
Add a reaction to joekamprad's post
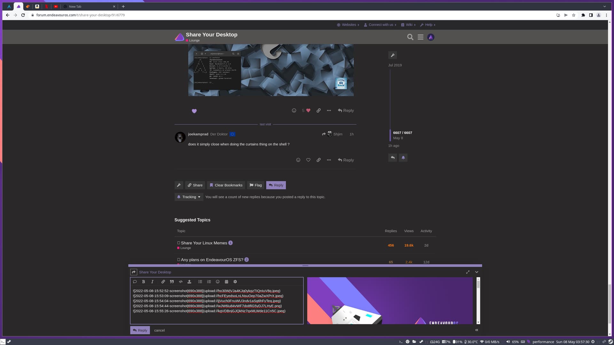[298, 160]
